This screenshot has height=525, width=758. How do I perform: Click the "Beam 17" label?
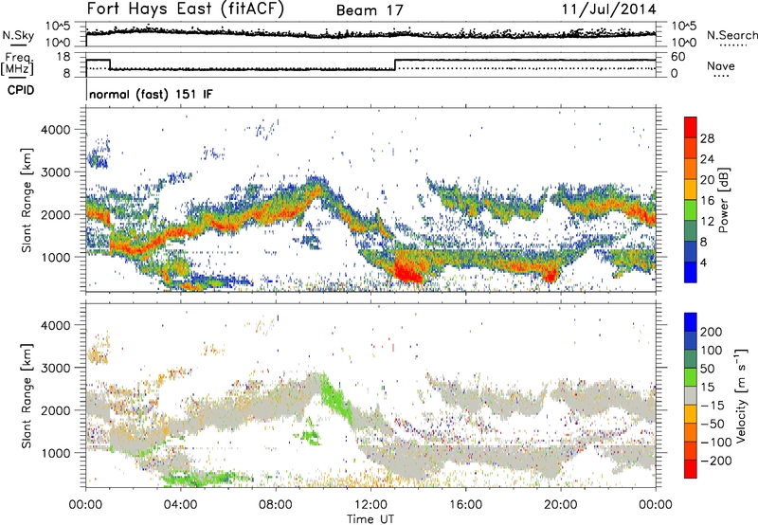point(370,10)
